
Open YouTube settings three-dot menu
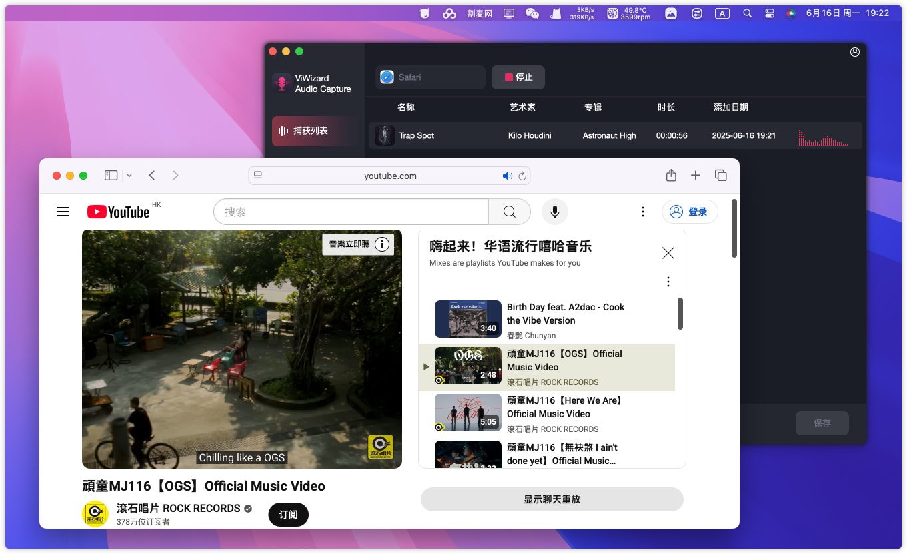tap(642, 212)
